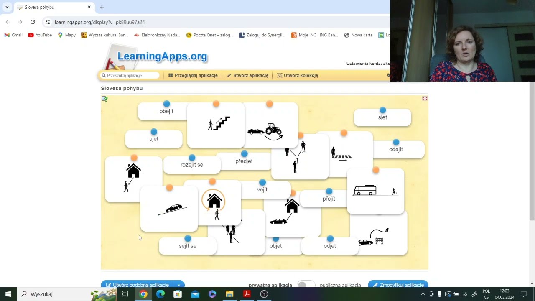Image resolution: width=535 pixels, height=301 pixels.
Task: Select the car driving from house card
Action: tap(293, 215)
